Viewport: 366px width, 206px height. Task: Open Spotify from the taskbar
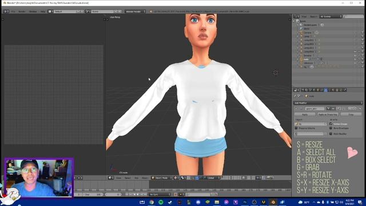[161, 202]
